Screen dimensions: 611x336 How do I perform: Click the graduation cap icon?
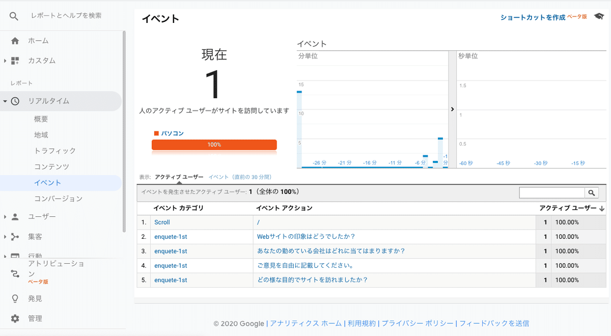click(x=599, y=17)
